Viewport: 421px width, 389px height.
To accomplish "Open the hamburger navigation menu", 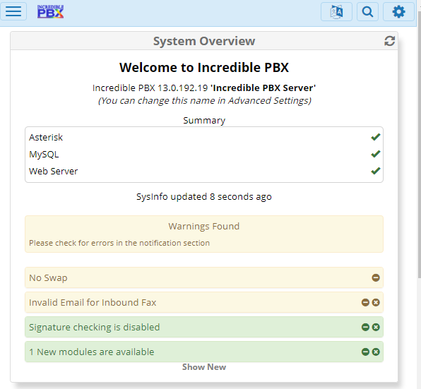I will click(13, 11).
